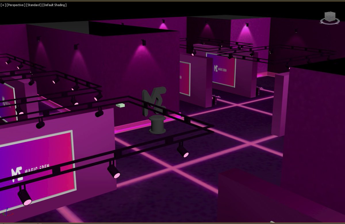The width and height of the screenshot is (345, 224).
Task: Open the Perspective viewport label menu
Action: [x=16, y=5]
